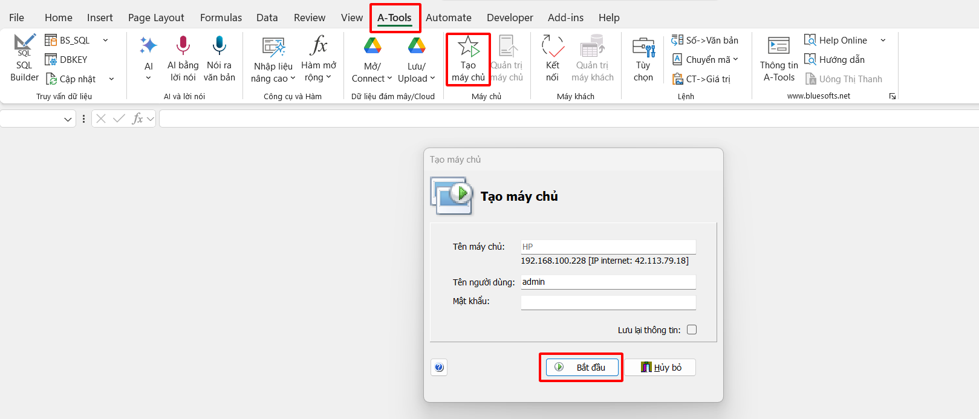Screen dimensions: 979x419
Task: Expand the Chuyển mã dropdown
Action: 736,59
